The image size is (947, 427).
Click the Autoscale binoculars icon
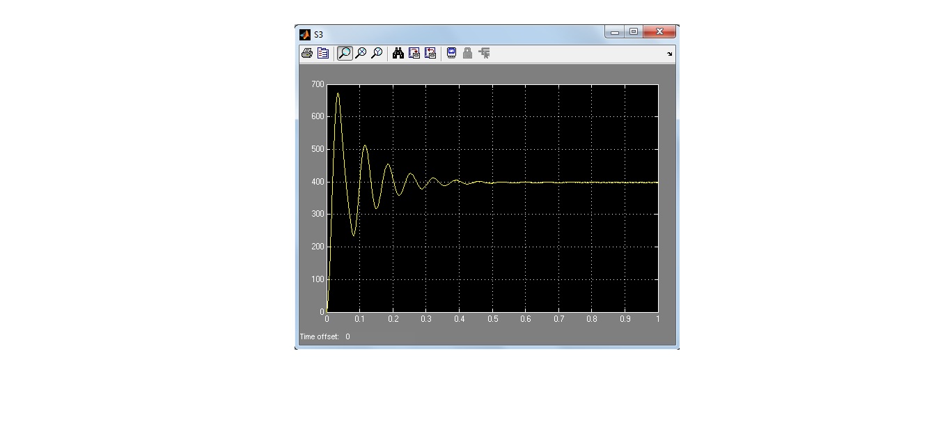(x=398, y=53)
